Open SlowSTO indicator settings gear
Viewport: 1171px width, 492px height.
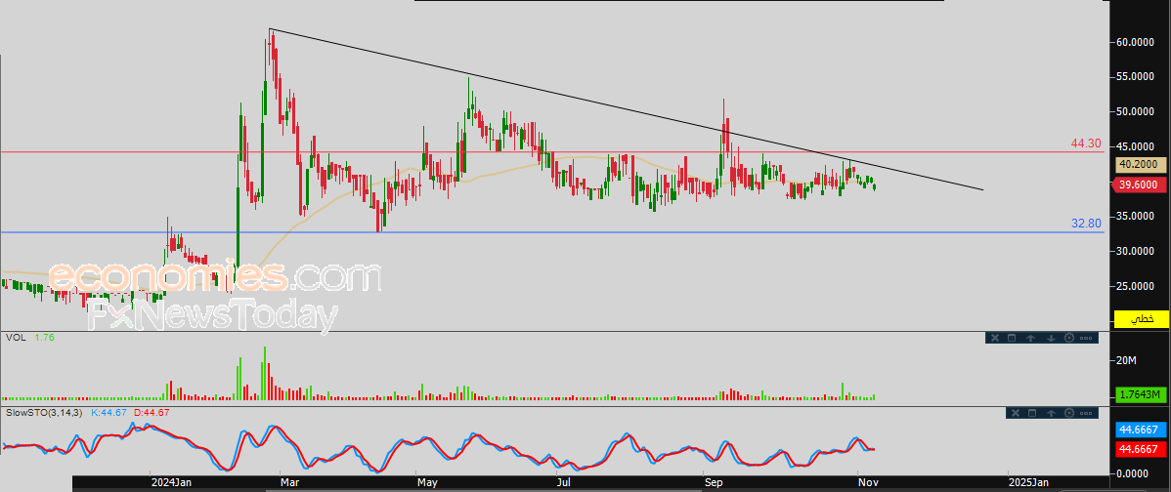(x=1068, y=414)
